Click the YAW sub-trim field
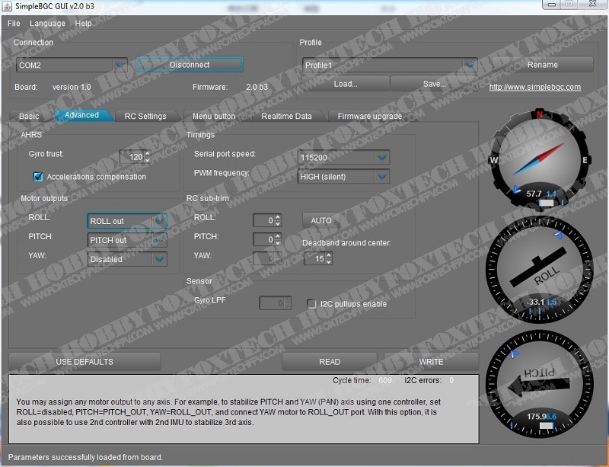 pyautogui.click(x=267, y=258)
